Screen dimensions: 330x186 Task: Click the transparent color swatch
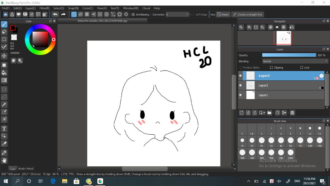click(x=14, y=37)
